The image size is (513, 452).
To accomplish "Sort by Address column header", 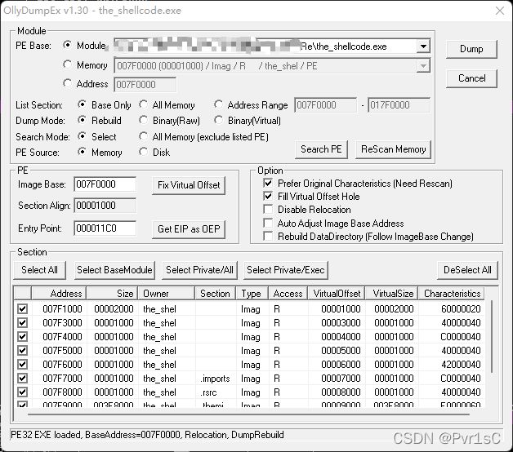I will pyautogui.click(x=59, y=294).
